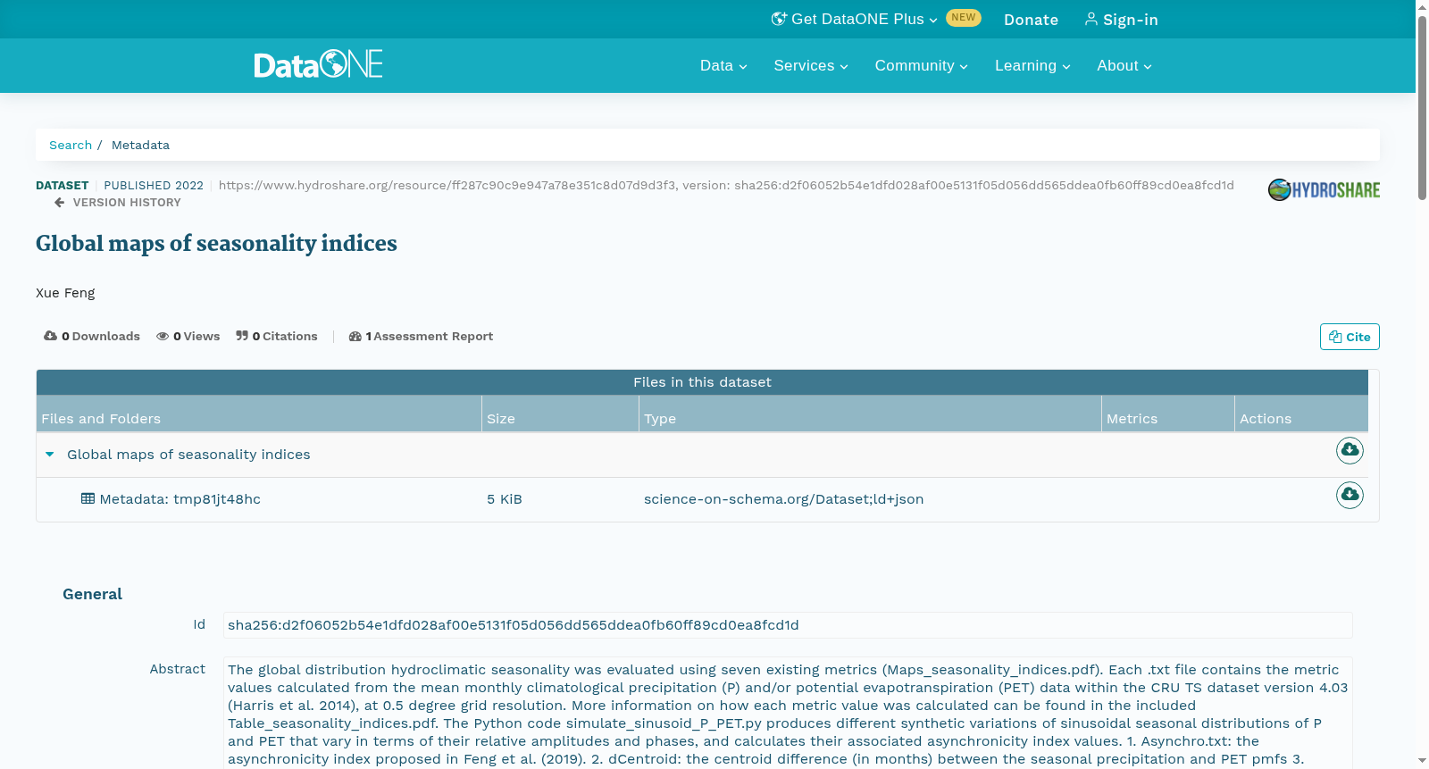This screenshot has width=1429, height=769.
Task: Click the Cite button
Action: (1350, 337)
